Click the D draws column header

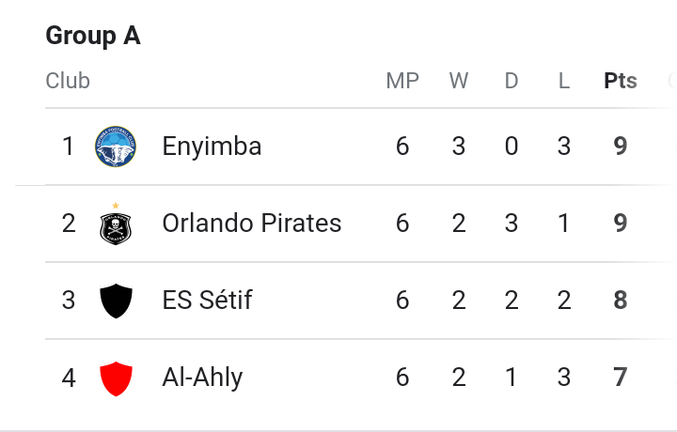tap(512, 81)
